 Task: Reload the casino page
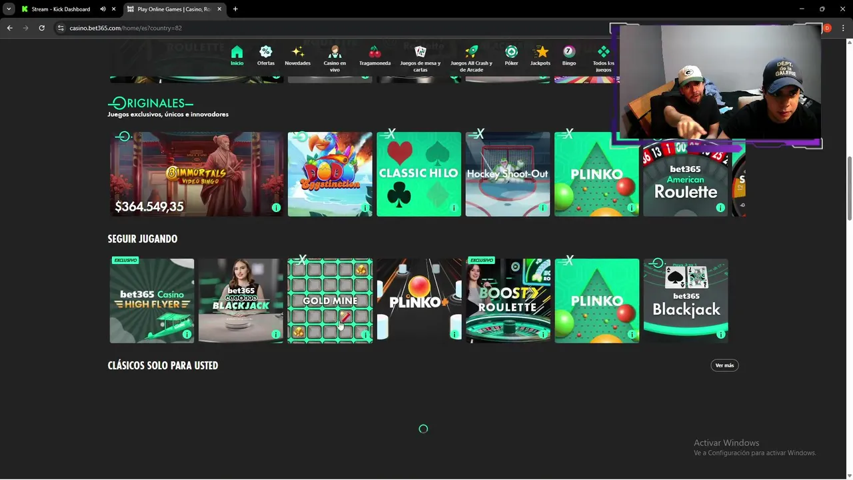click(41, 28)
